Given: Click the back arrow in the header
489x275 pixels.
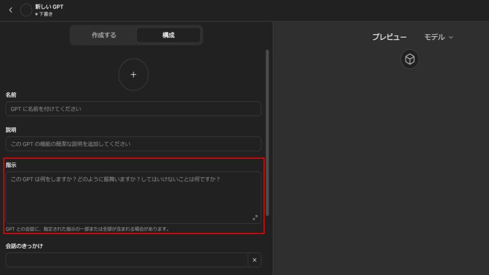Looking at the screenshot, I should [x=11, y=10].
